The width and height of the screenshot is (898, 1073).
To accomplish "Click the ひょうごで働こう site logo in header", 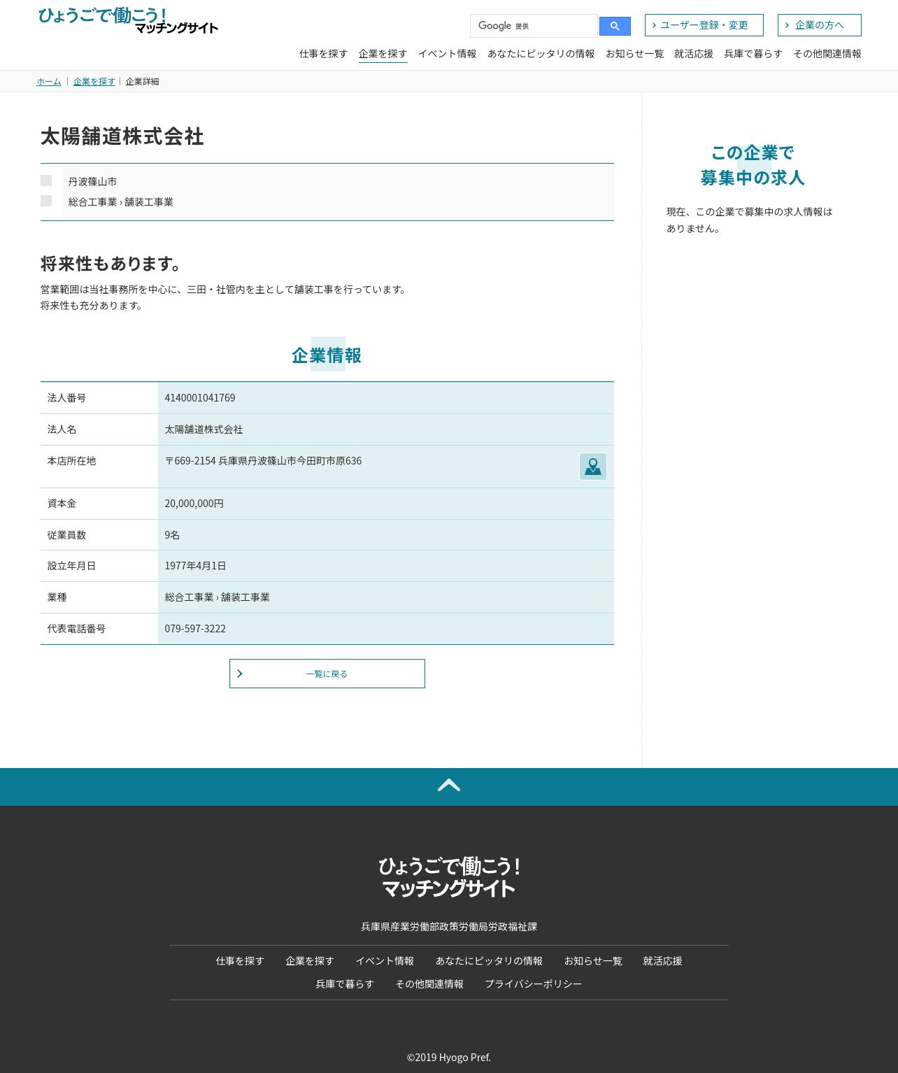I will tap(128, 20).
